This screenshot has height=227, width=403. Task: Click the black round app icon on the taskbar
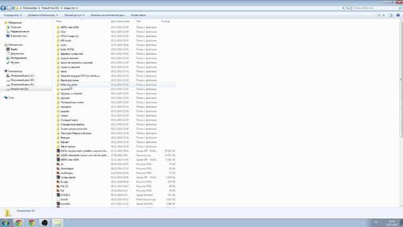pyautogui.click(x=45, y=223)
